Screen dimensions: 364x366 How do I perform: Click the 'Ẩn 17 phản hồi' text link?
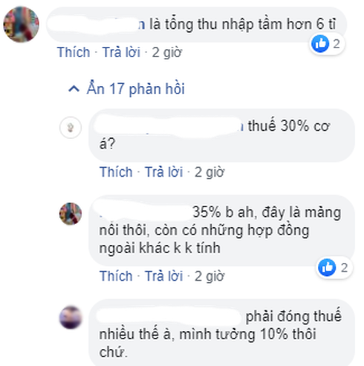click(x=136, y=89)
